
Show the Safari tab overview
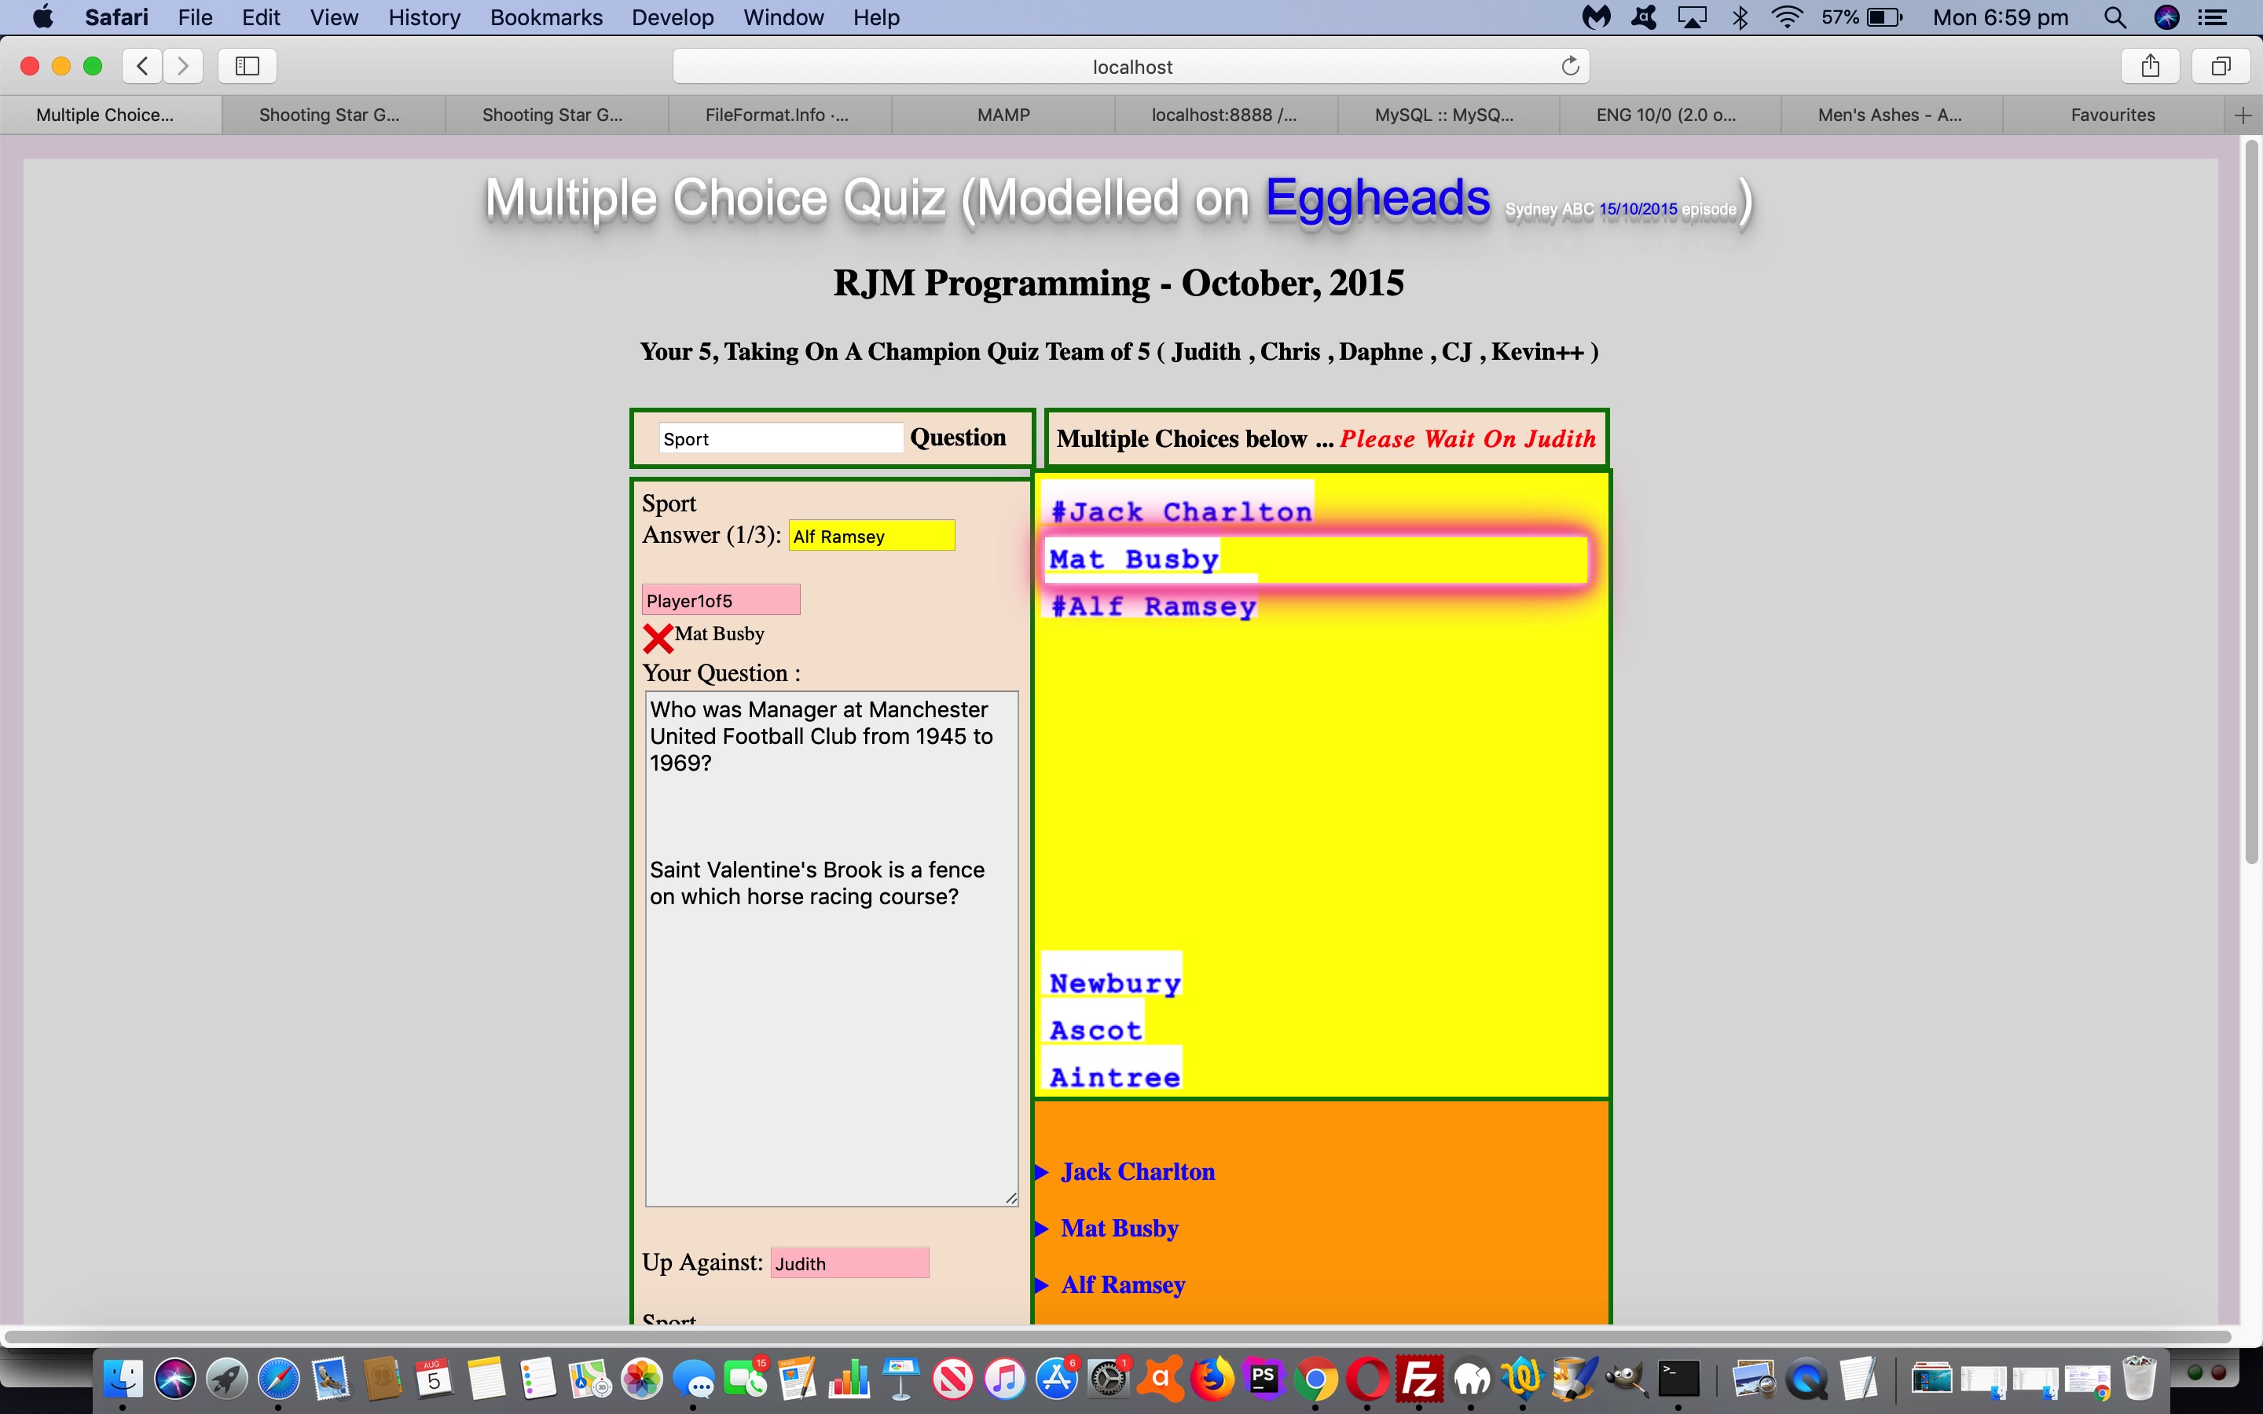[x=2221, y=65]
